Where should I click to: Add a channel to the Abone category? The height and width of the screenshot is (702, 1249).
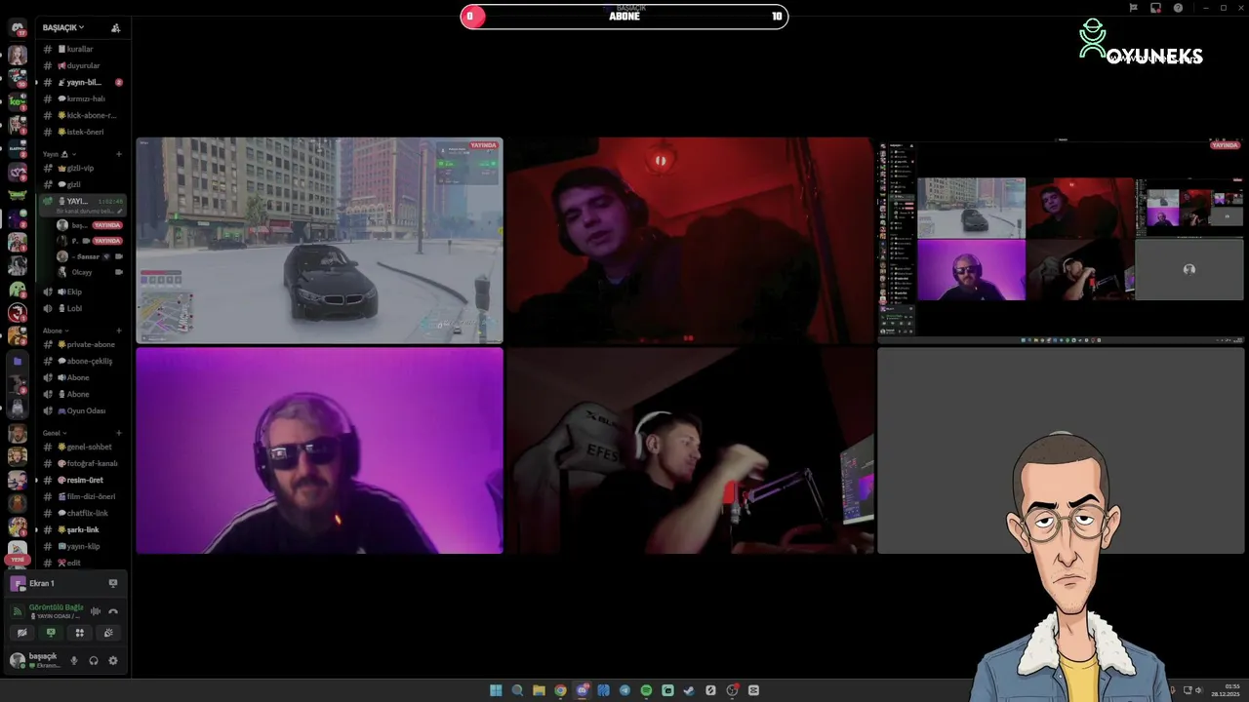pyautogui.click(x=119, y=331)
